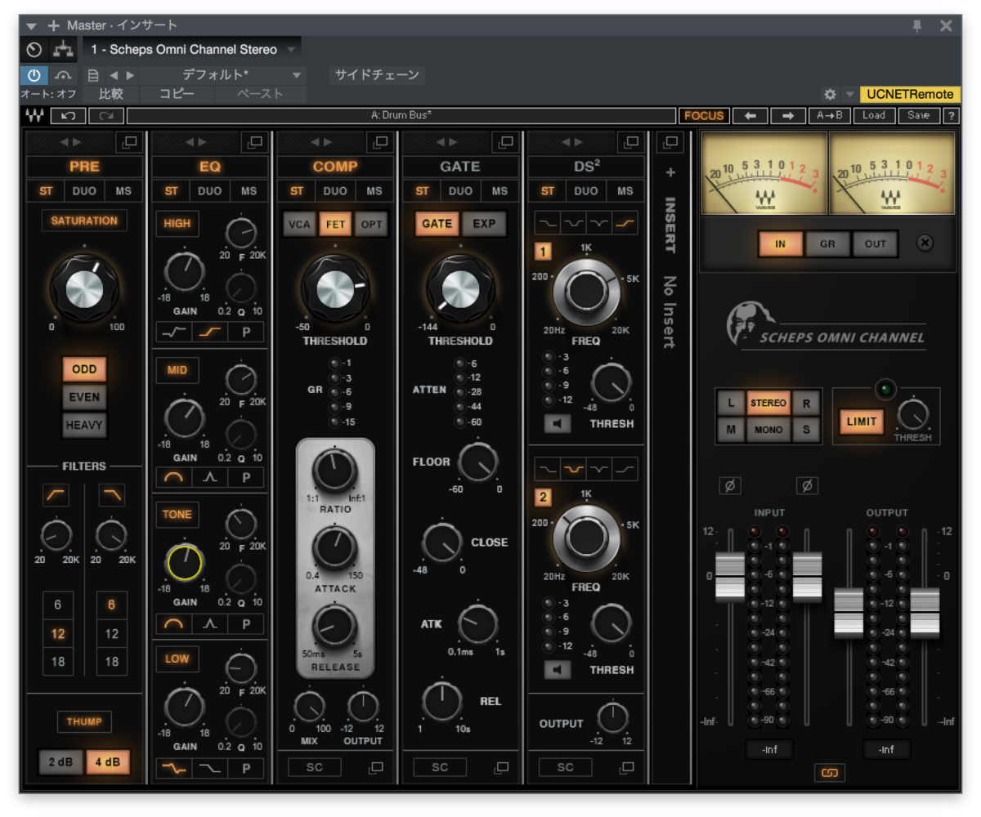
Task: Toggle the plugin power bypass button
Action: coord(34,75)
